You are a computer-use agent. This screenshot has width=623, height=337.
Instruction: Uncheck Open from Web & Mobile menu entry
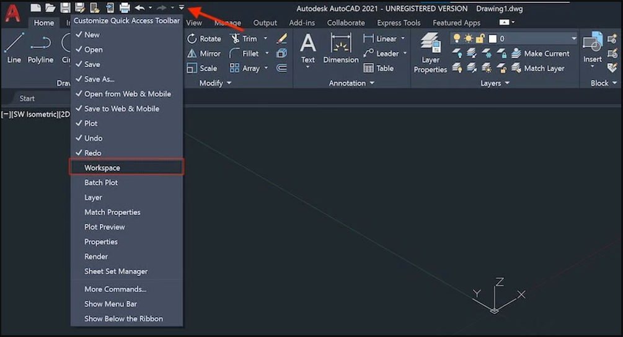click(x=126, y=94)
